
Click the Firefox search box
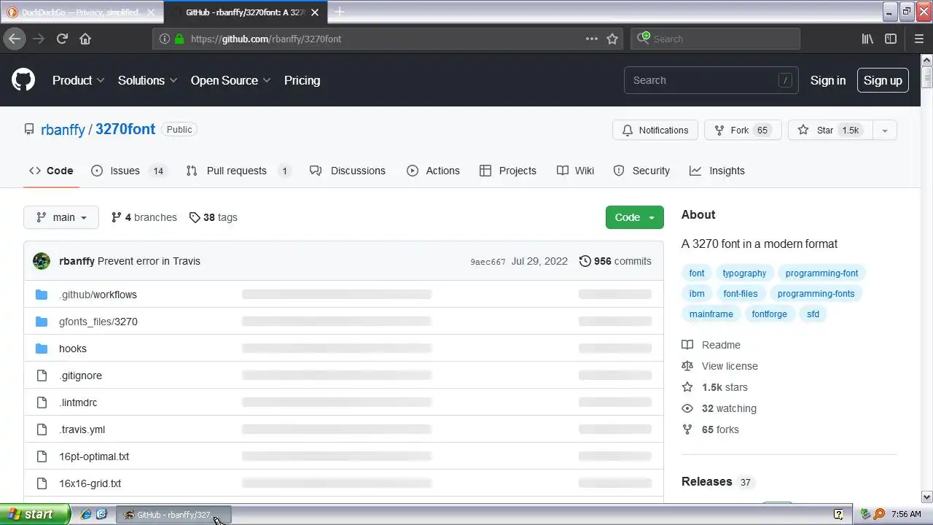pyautogui.click(x=714, y=39)
